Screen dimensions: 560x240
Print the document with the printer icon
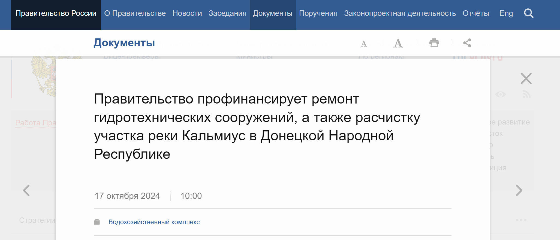434,43
